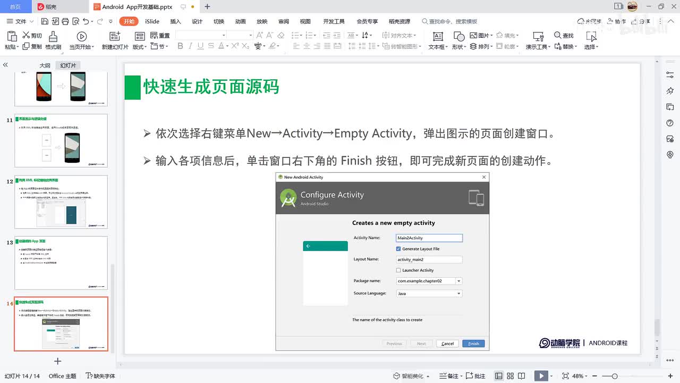Click the Select (选择) cursor icon
Screen dimensions: 680x383
[x=591, y=36]
